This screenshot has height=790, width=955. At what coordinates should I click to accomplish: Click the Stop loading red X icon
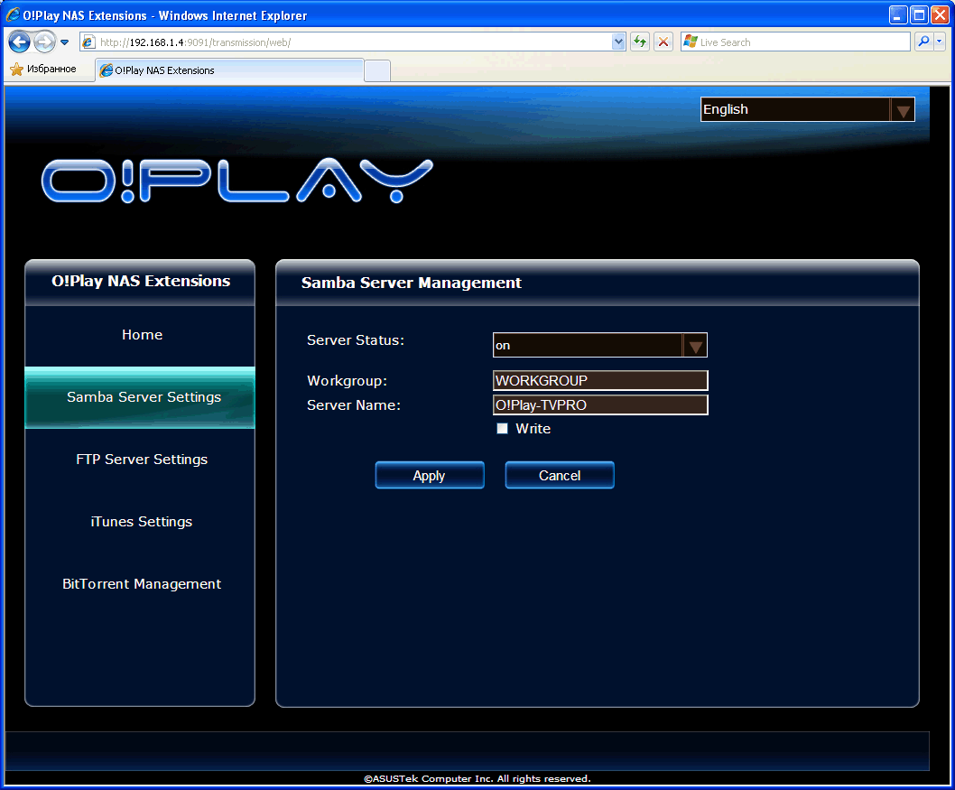pyautogui.click(x=663, y=42)
